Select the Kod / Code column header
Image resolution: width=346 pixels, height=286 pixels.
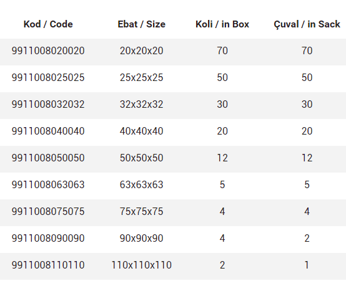coord(48,24)
